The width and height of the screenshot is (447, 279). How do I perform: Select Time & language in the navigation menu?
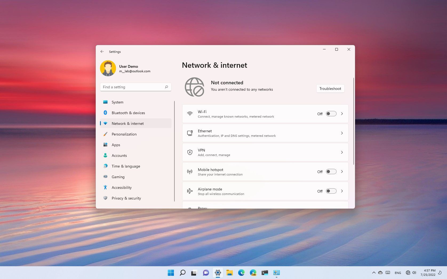pyautogui.click(x=126, y=166)
